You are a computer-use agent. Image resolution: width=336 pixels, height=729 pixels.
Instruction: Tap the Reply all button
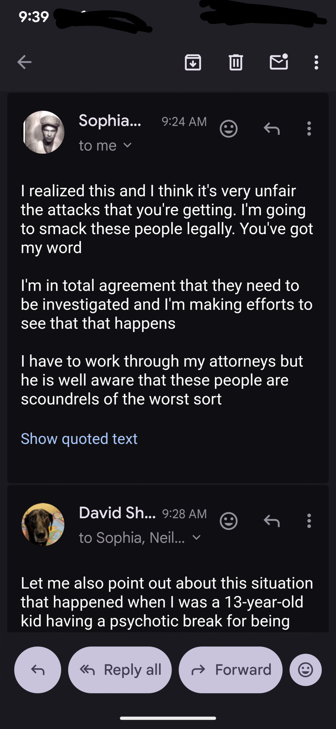click(120, 670)
